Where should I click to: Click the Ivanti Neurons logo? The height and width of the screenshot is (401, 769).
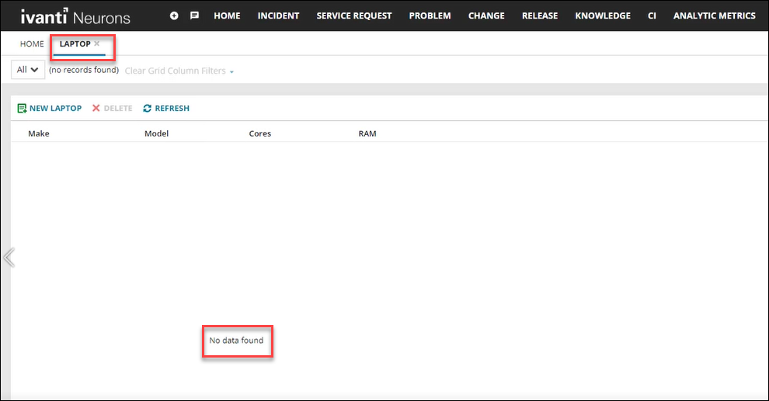point(75,16)
